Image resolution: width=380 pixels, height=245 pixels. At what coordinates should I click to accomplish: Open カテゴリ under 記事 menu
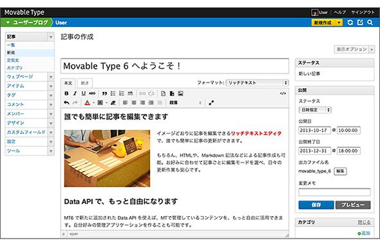coord(15,68)
